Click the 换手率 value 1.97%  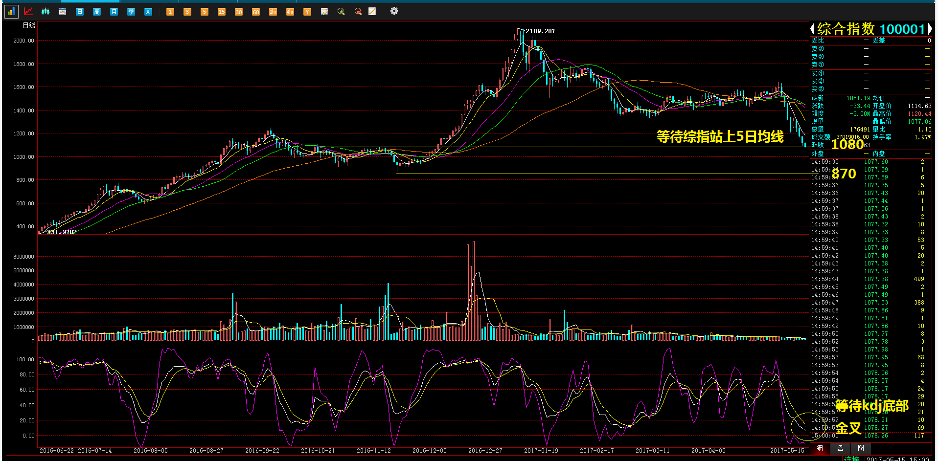(923, 137)
